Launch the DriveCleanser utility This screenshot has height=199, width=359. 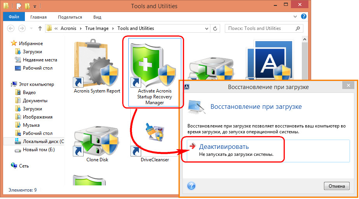154,143
